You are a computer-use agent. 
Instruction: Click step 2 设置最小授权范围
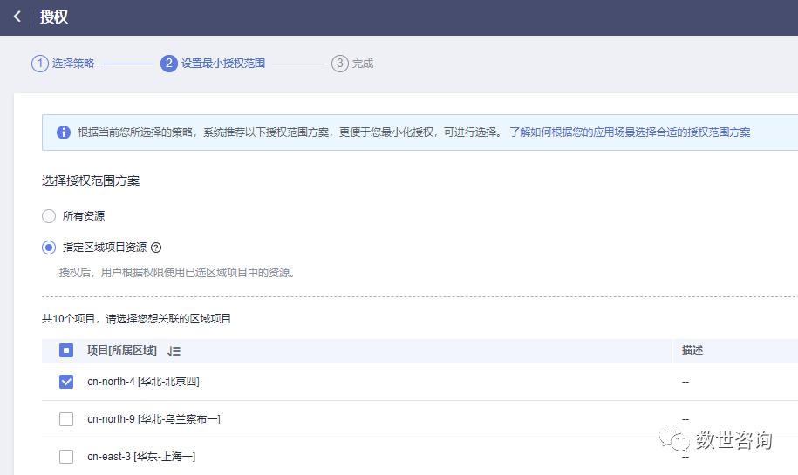pos(213,64)
